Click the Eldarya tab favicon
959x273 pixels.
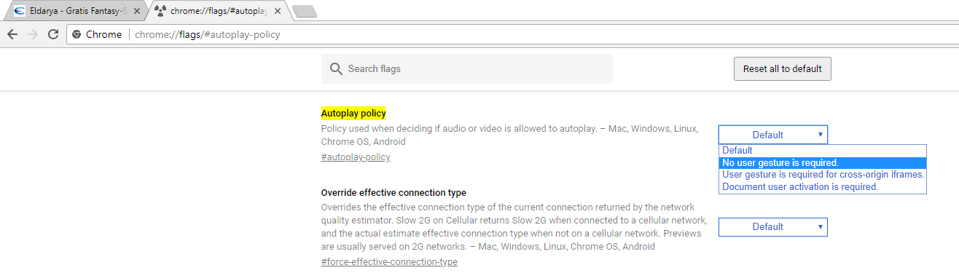coord(19,11)
